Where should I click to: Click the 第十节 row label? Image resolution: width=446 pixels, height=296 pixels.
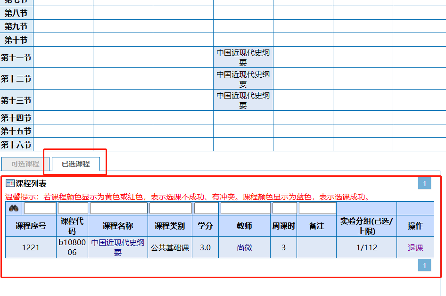click(16, 40)
